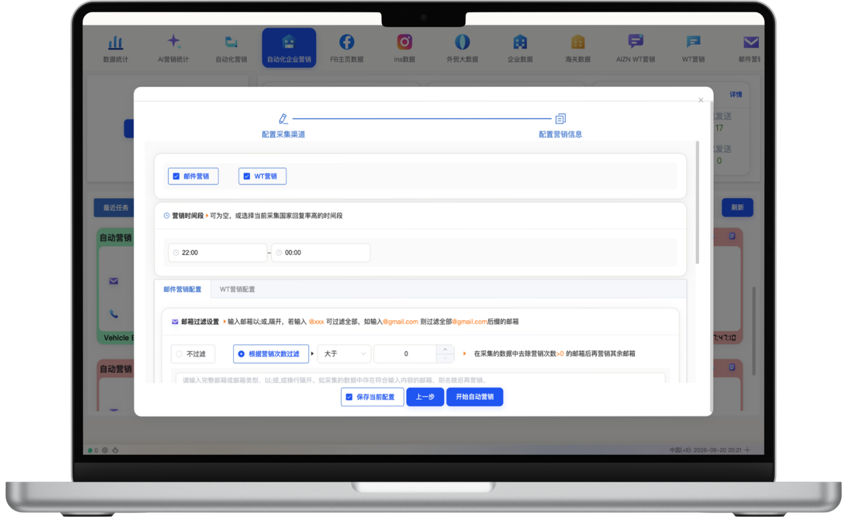This screenshot has width=847, height=517.
Task: Close the configuration dialog
Action: pyautogui.click(x=701, y=100)
